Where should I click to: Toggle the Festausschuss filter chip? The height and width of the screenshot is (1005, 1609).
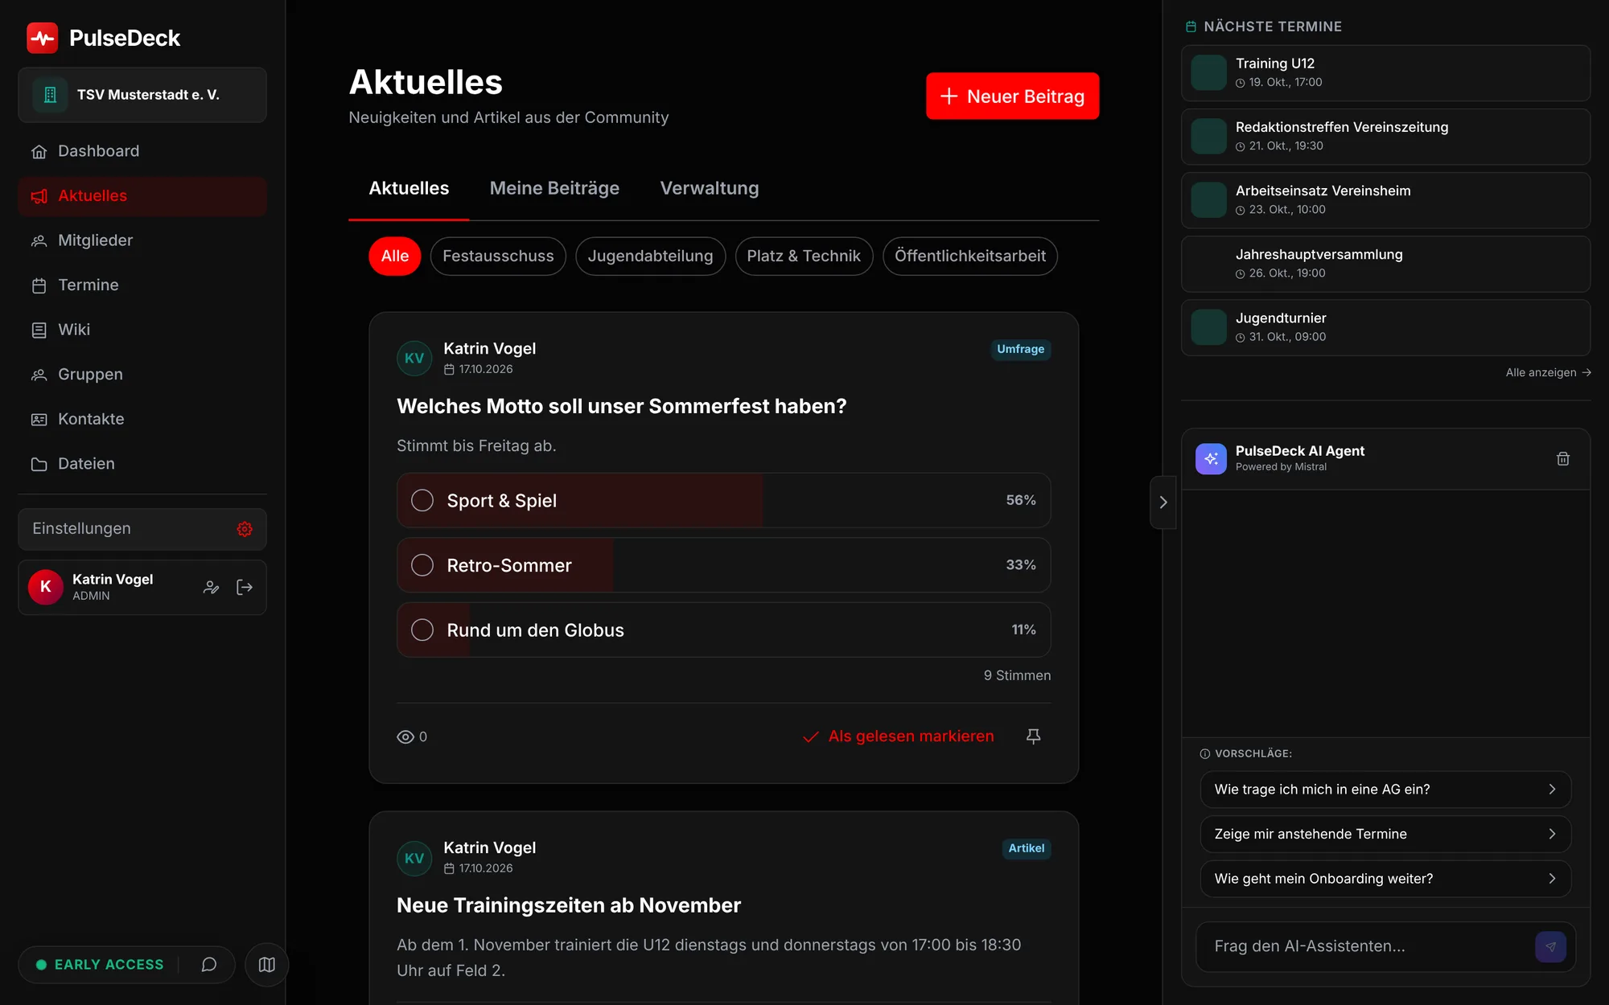[x=498, y=256]
